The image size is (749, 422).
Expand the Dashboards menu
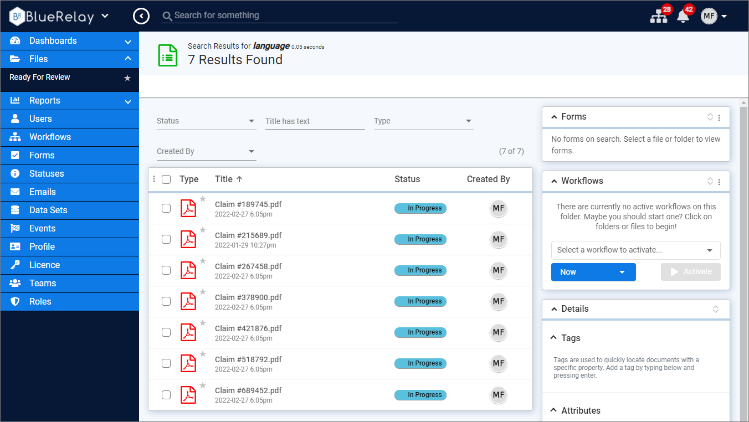tap(70, 41)
